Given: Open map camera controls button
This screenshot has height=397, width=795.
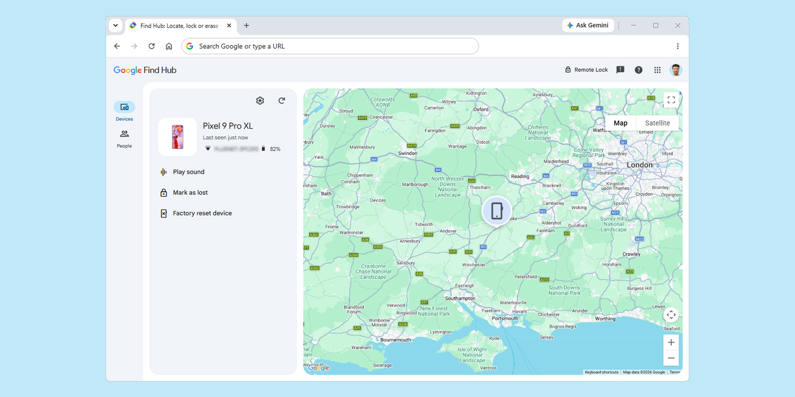Looking at the screenshot, I should pyautogui.click(x=671, y=315).
